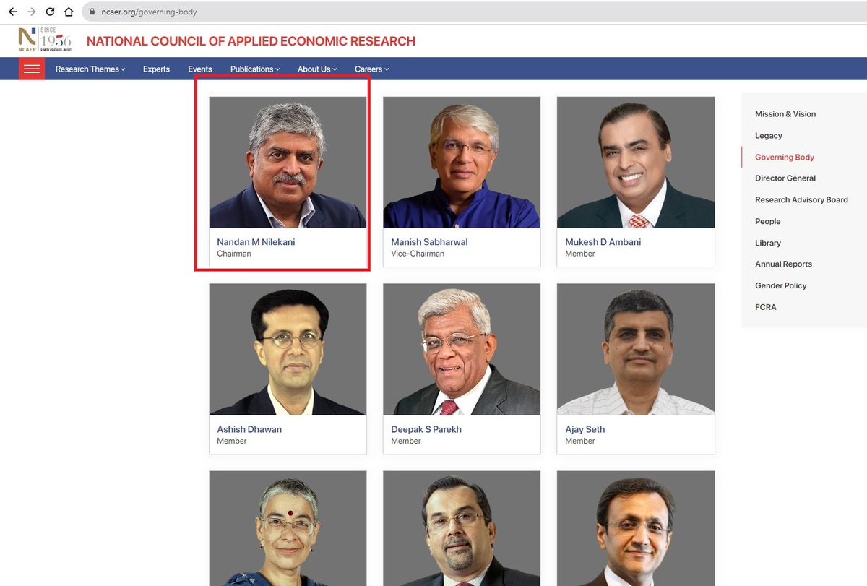Click the browser back arrow
Image resolution: width=867 pixels, height=586 pixels.
[12, 12]
